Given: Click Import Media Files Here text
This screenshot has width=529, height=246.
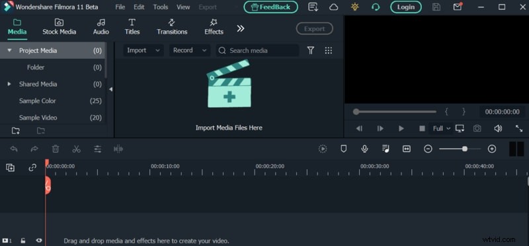Looking at the screenshot, I should pos(229,128).
